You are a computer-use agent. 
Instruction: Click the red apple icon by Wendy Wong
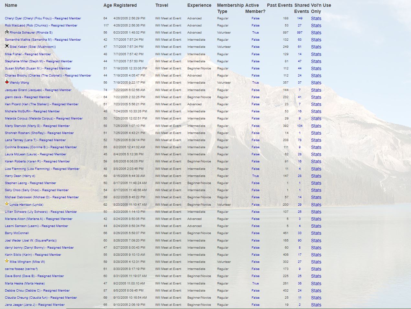point(7,82)
